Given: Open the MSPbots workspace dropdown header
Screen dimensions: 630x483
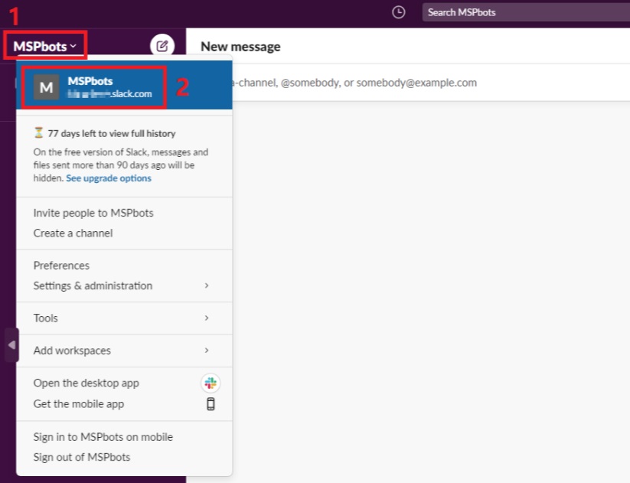Looking at the screenshot, I should click(45, 46).
